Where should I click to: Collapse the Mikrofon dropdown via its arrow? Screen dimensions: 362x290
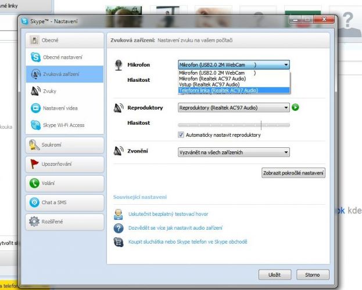286,65
